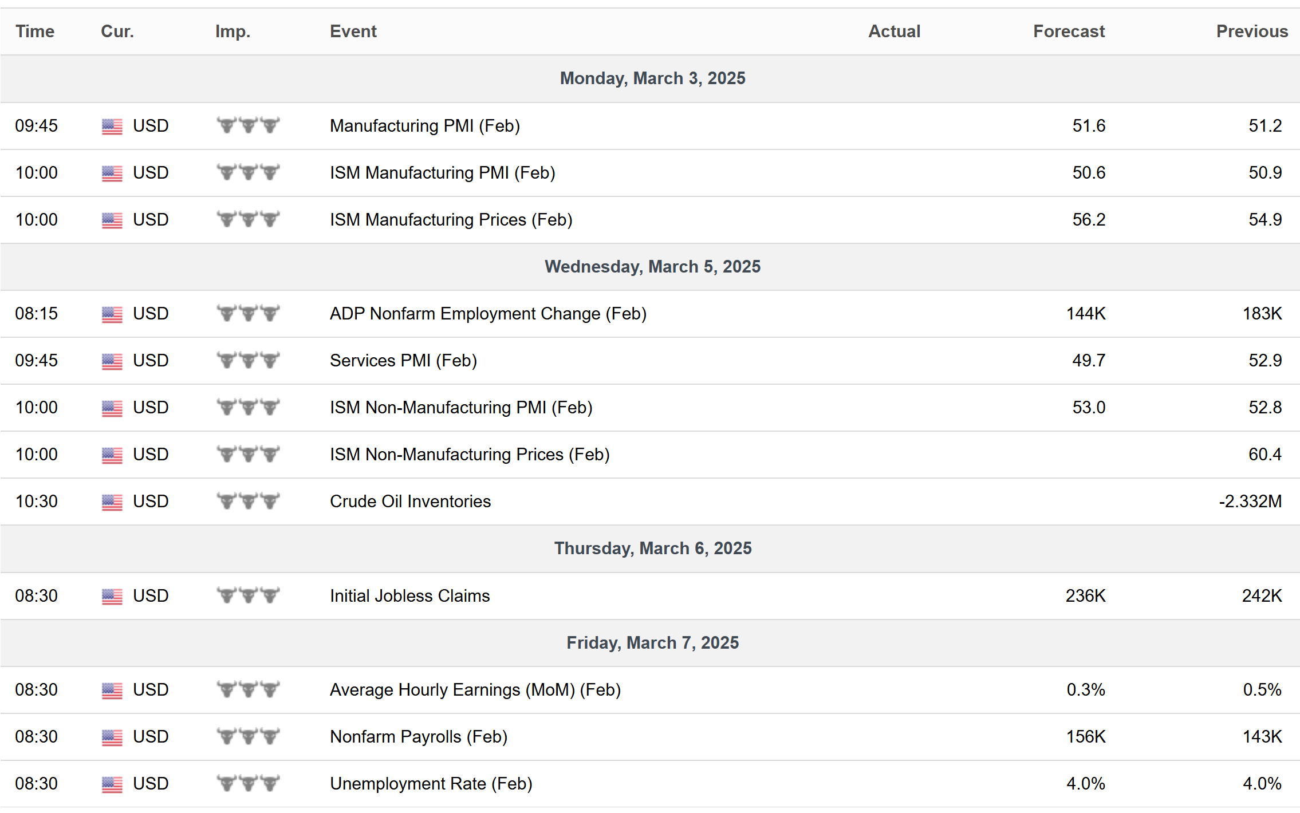Screen dimensions: 1300x813
Task: Click bull importance icons for Average Hourly Earnings
Action: (248, 689)
